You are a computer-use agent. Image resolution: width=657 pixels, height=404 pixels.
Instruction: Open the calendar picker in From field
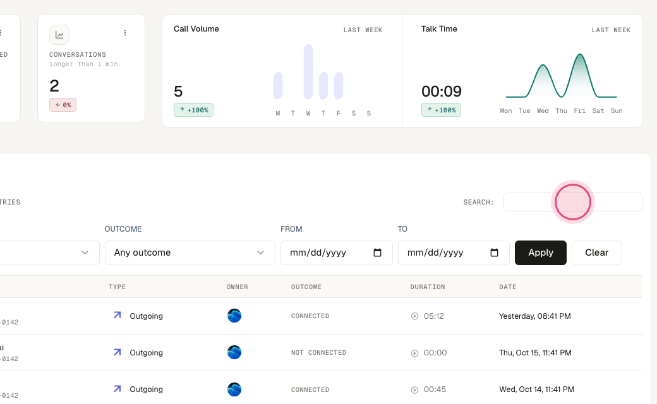377,252
